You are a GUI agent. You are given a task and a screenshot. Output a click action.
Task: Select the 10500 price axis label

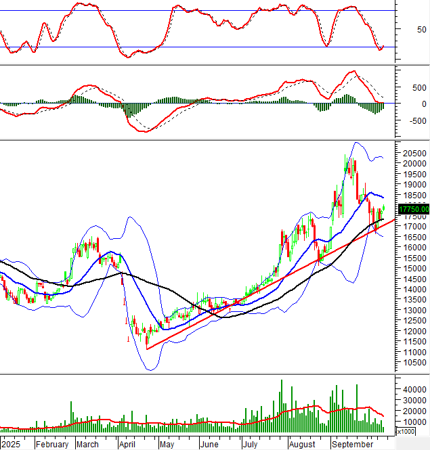click(414, 363)
